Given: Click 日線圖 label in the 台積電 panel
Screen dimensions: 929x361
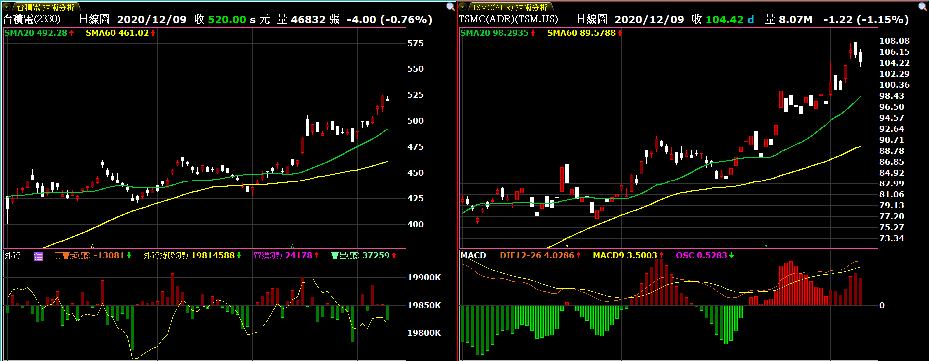Looking at the screenshot, I should coord(94,19).
